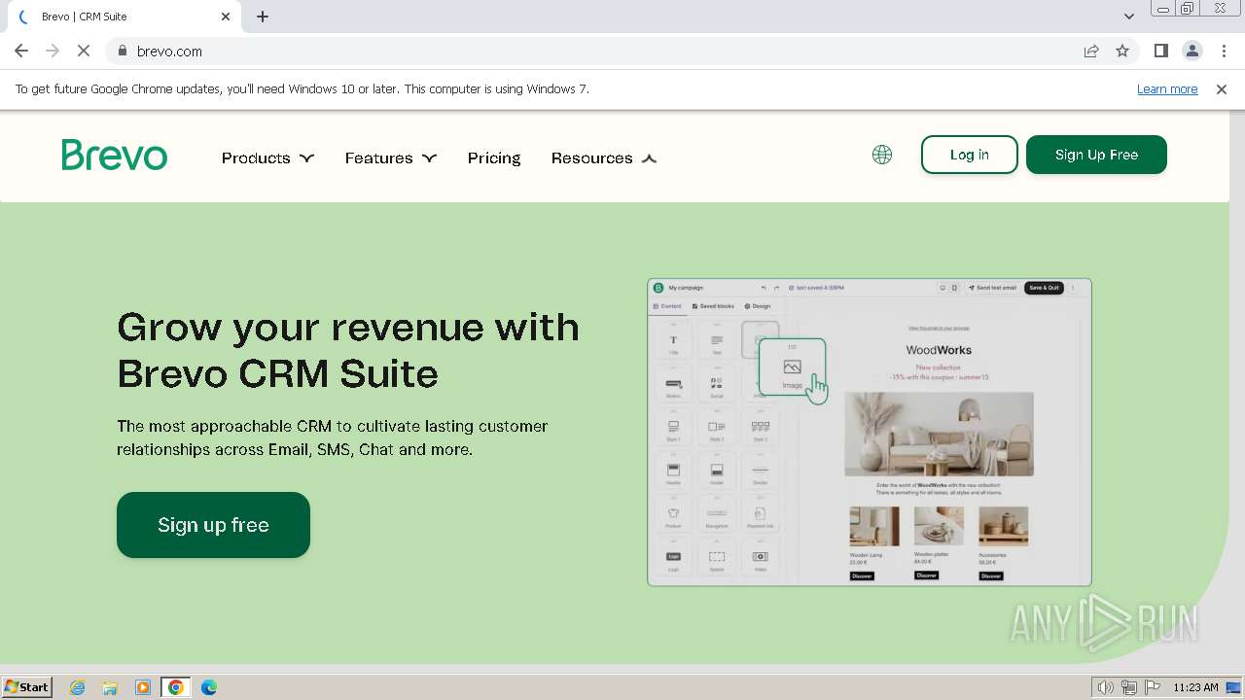
Task: Click the taskbar clock showing 11:23 AM
Action: tap(1195, 687)
